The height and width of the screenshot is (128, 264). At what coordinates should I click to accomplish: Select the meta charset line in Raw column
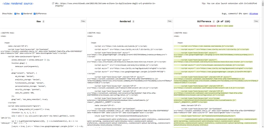(18, 46)
